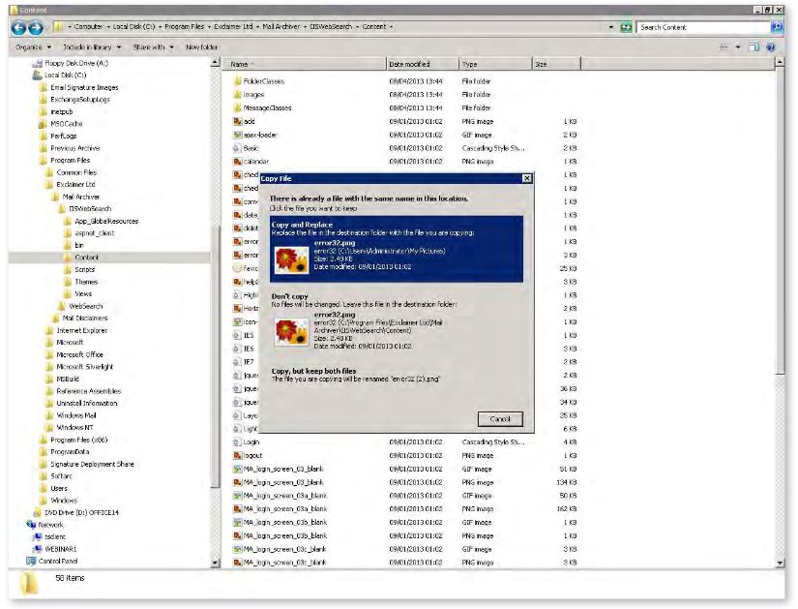Select the Login stylesheet file icon
The width and height of the screenshot is (798, 609).
[x=237, y=442]
